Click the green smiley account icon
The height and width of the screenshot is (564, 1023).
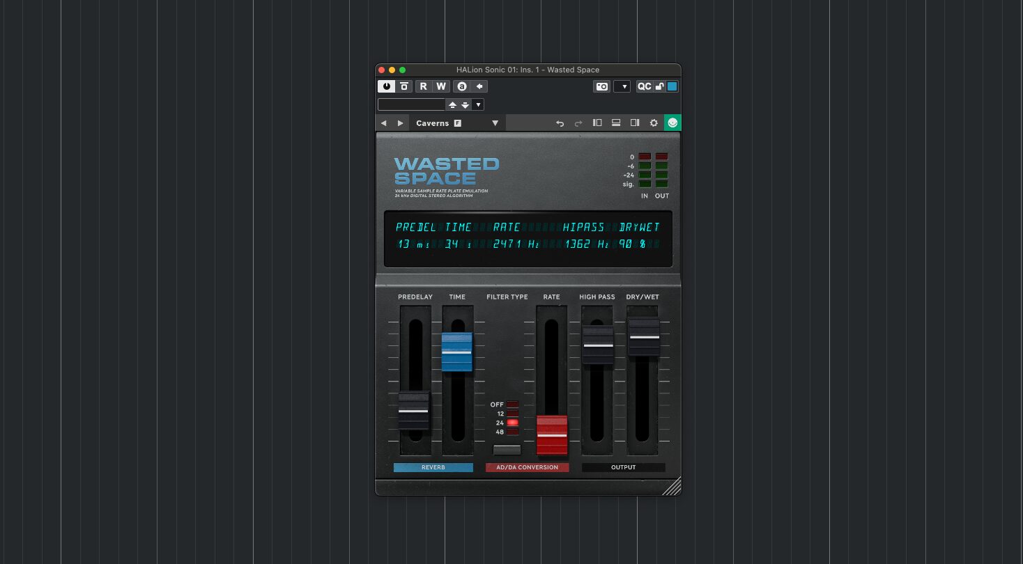(672, 123)
